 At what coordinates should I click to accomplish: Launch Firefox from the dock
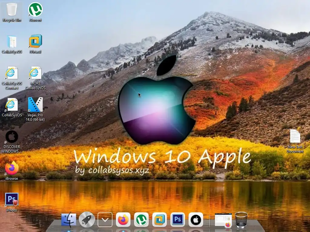pyautogui.click(x=123, y=220)
